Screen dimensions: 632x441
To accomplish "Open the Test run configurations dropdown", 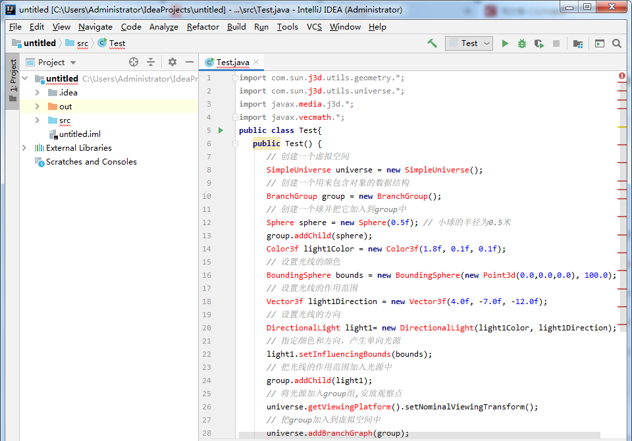I will pyautogui.click(x=469, y=43).
